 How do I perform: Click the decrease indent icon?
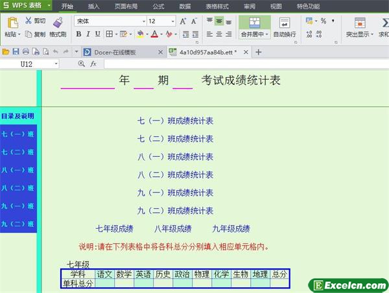(x=186, y=34)
